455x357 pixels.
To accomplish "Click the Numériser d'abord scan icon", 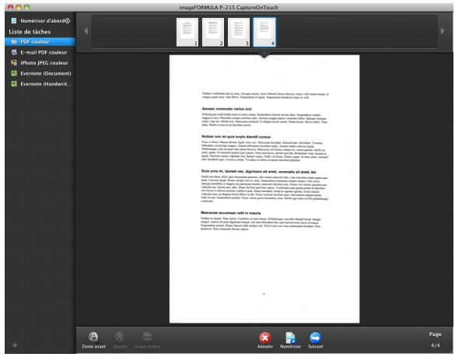I will pyautogui.click(x=14, y=20).
